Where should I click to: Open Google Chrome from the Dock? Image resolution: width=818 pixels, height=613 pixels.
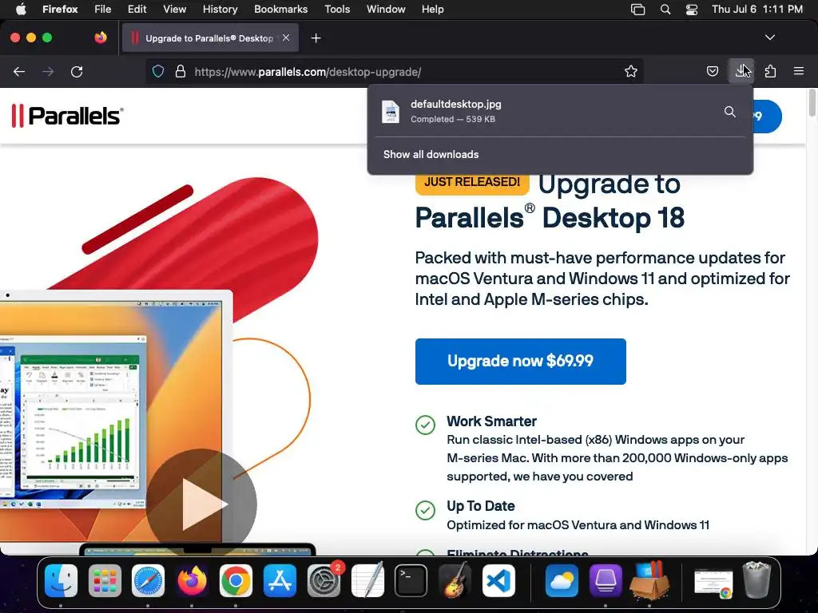(236, 580)
